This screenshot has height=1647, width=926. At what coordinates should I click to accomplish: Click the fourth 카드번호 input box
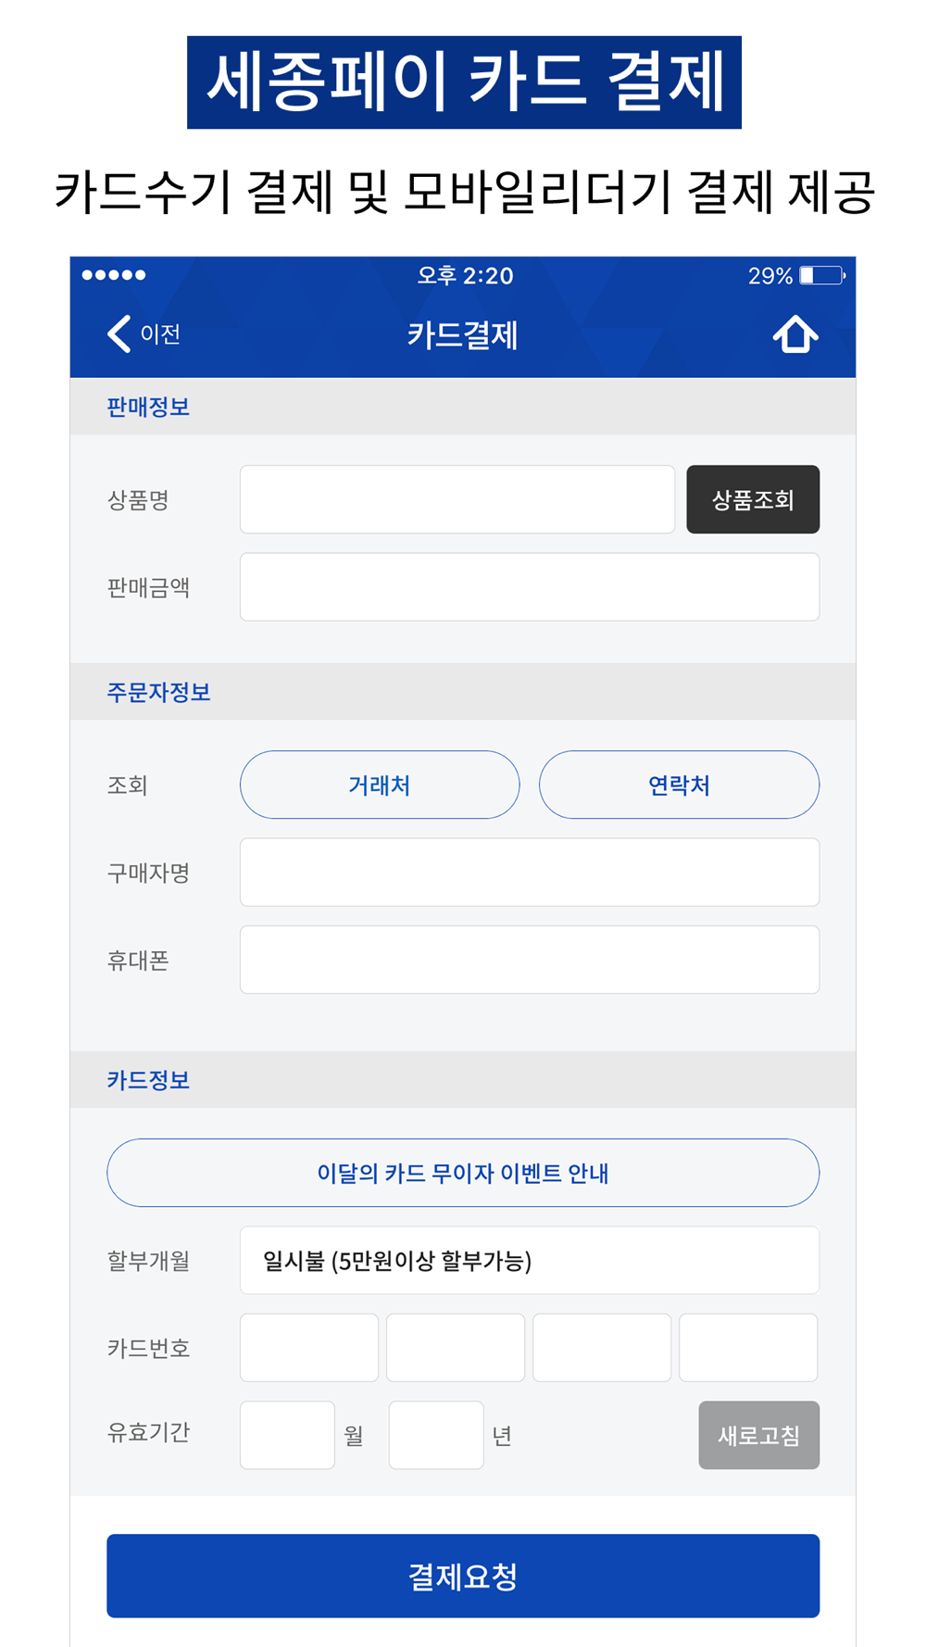tap(748, 1347)
